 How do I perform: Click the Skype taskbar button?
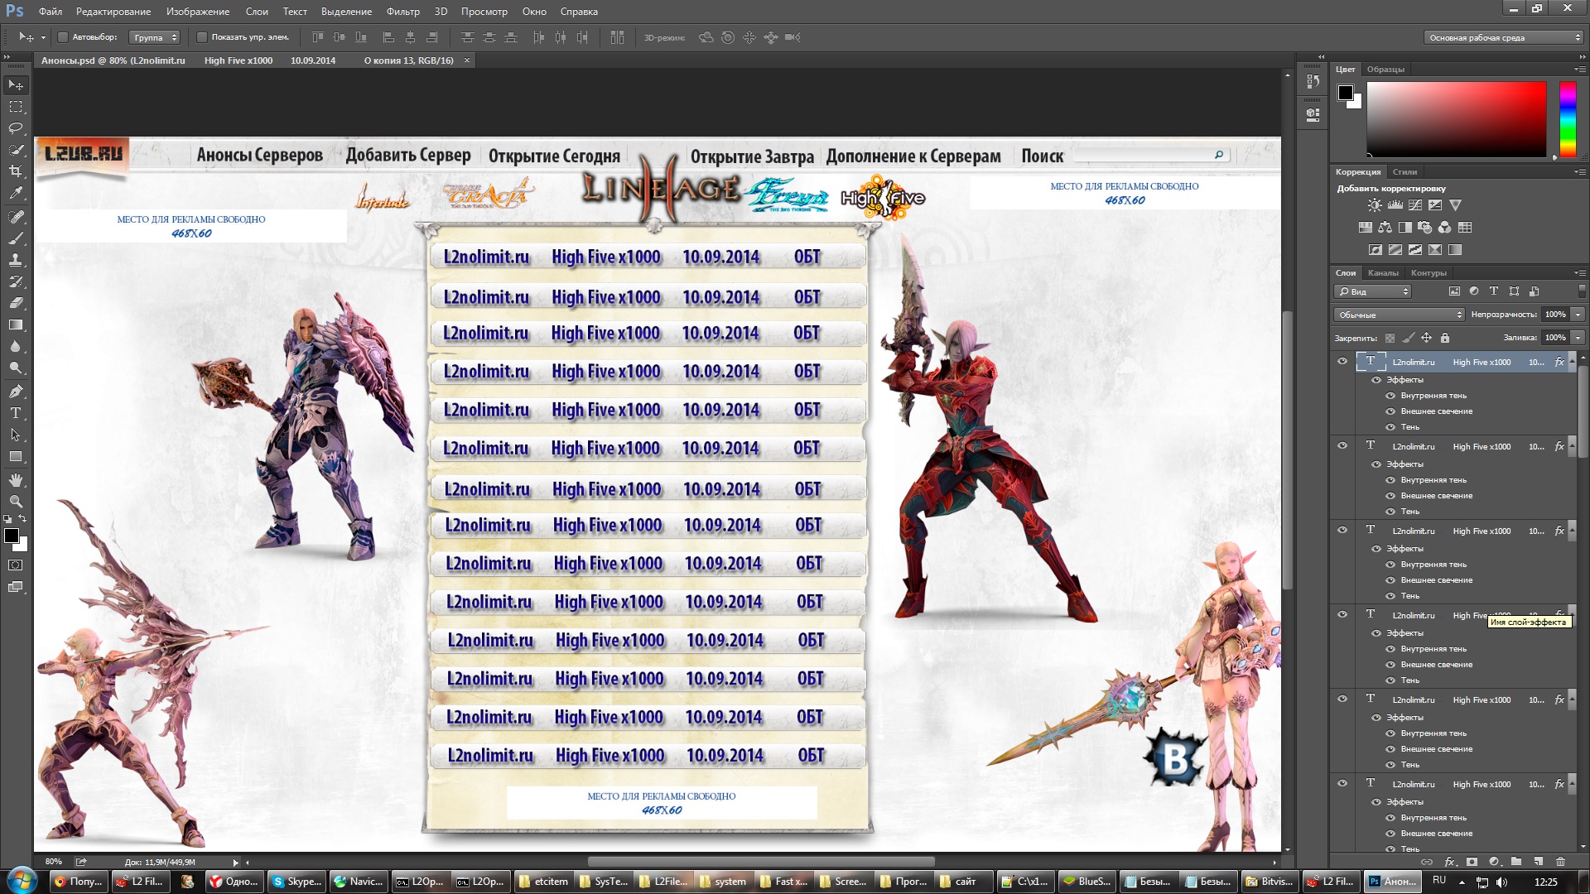coord(296,882)
